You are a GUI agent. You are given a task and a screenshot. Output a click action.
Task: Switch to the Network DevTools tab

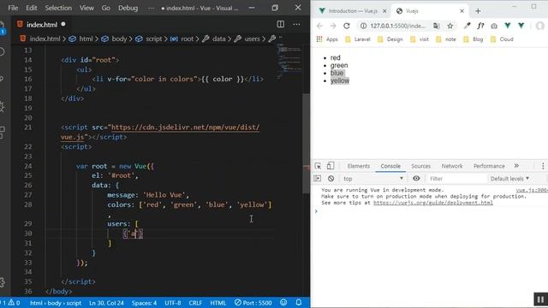(x=452, y=166)
